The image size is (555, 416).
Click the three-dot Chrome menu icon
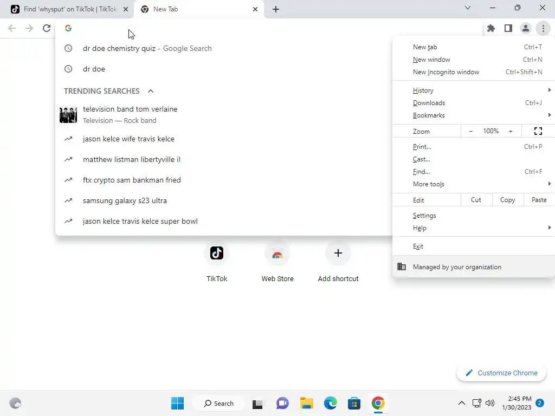coord(543,28)
